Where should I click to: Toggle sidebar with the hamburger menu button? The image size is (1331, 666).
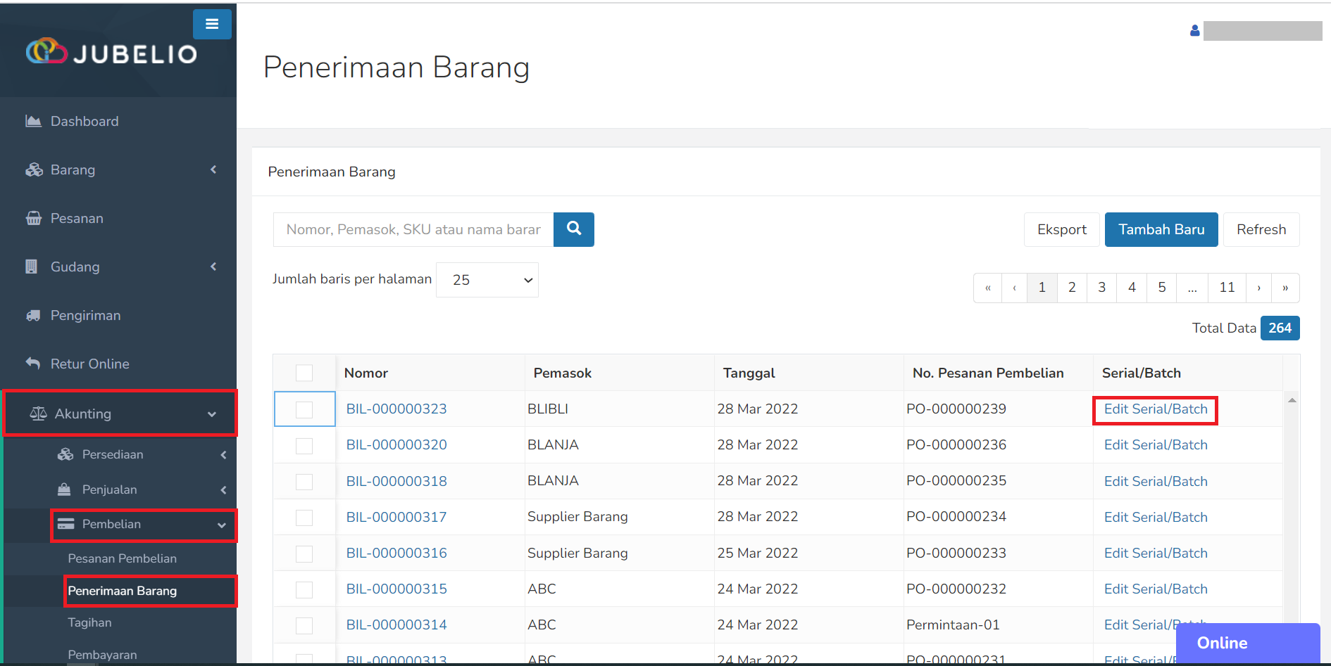tap(212, 24)
